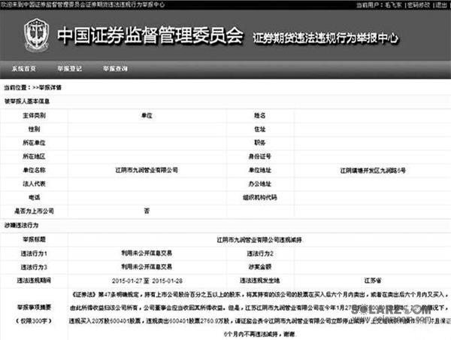The width and height of the screenshot is (451, 340).
Task: Select 利用未公开信息交易 in the 违法行为1 row
Action: [147, 253]
